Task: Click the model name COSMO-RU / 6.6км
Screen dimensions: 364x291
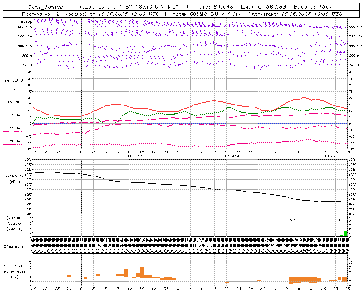Action: coord(216,14)
